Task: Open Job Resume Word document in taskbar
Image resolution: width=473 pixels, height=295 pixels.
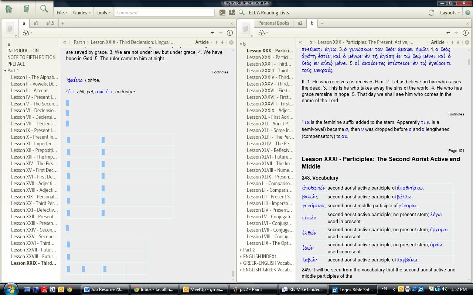Action: point(105,289)
